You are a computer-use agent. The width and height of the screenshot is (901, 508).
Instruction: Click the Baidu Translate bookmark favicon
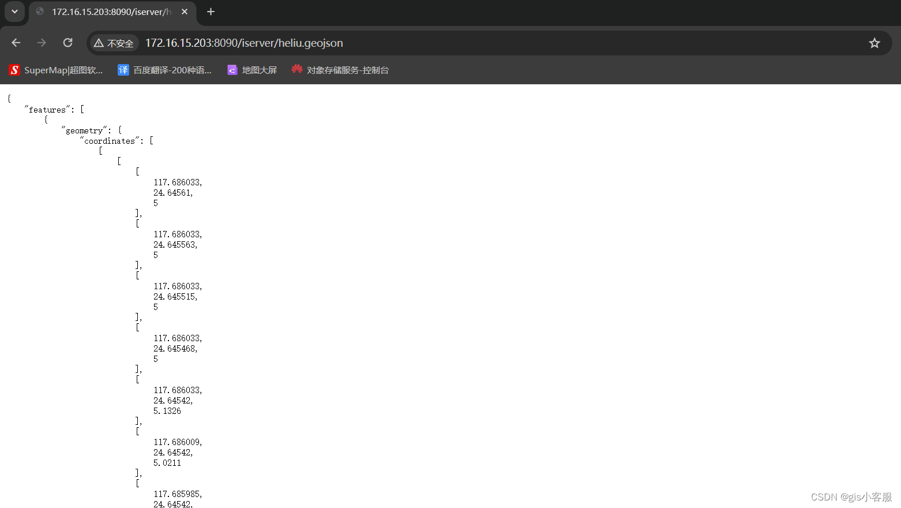(x=123, y=70)
